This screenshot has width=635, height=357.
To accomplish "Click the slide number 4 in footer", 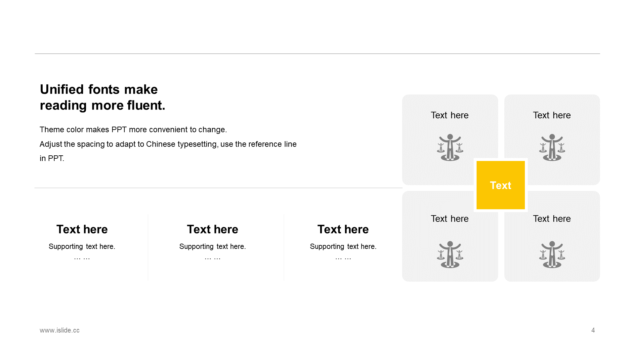I will point(593,330).
